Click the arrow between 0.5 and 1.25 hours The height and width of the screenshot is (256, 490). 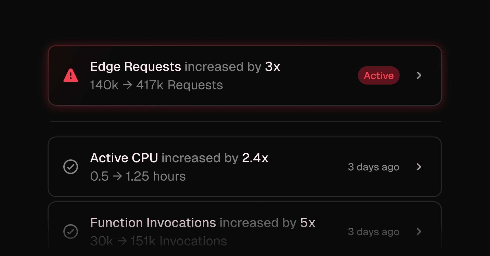(x=117, y=176)
